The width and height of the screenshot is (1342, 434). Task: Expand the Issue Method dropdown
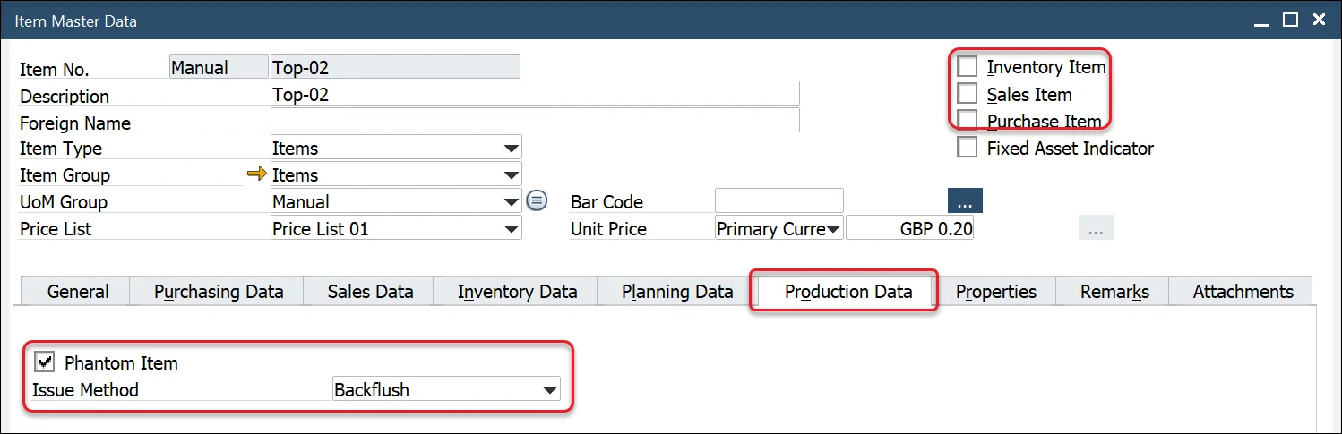click(x=548, y=390)
